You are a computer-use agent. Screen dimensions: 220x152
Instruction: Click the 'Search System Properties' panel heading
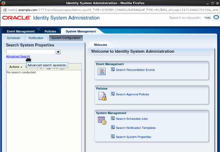pos(30,45)
